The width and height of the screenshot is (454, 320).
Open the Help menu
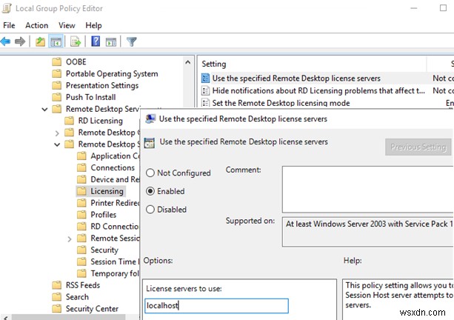tap(93, 25)
